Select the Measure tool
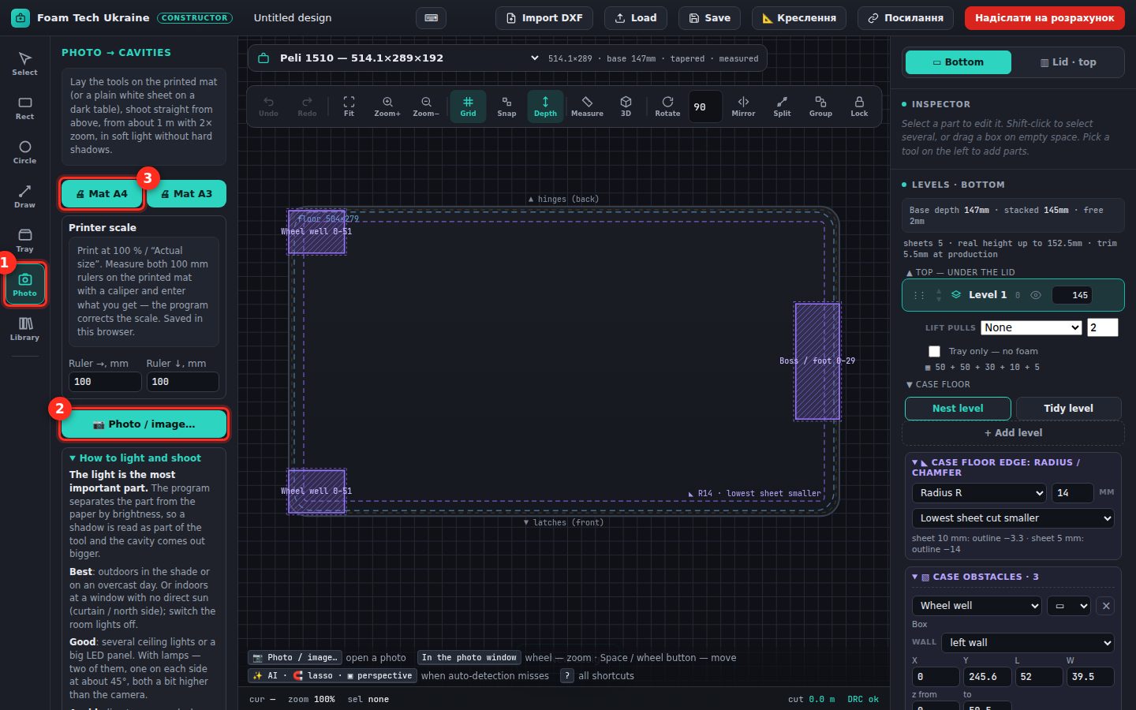 587,106
